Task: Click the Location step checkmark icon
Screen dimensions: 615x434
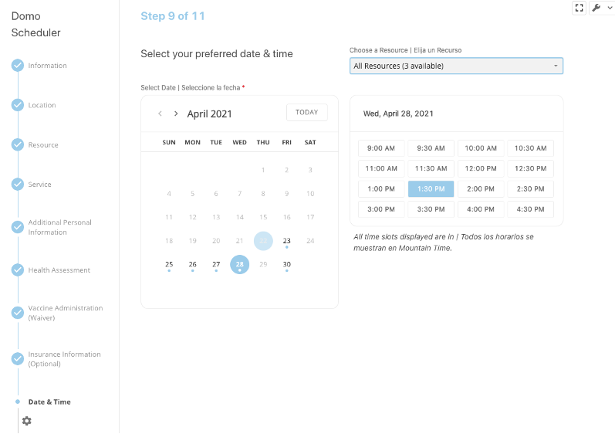Action: pyautogui.click(x=18, y=105)
